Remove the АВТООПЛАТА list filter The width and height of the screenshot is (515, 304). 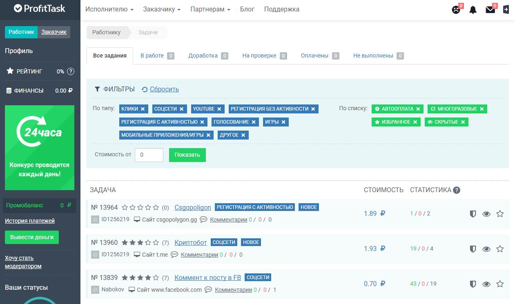coord(418,109)
